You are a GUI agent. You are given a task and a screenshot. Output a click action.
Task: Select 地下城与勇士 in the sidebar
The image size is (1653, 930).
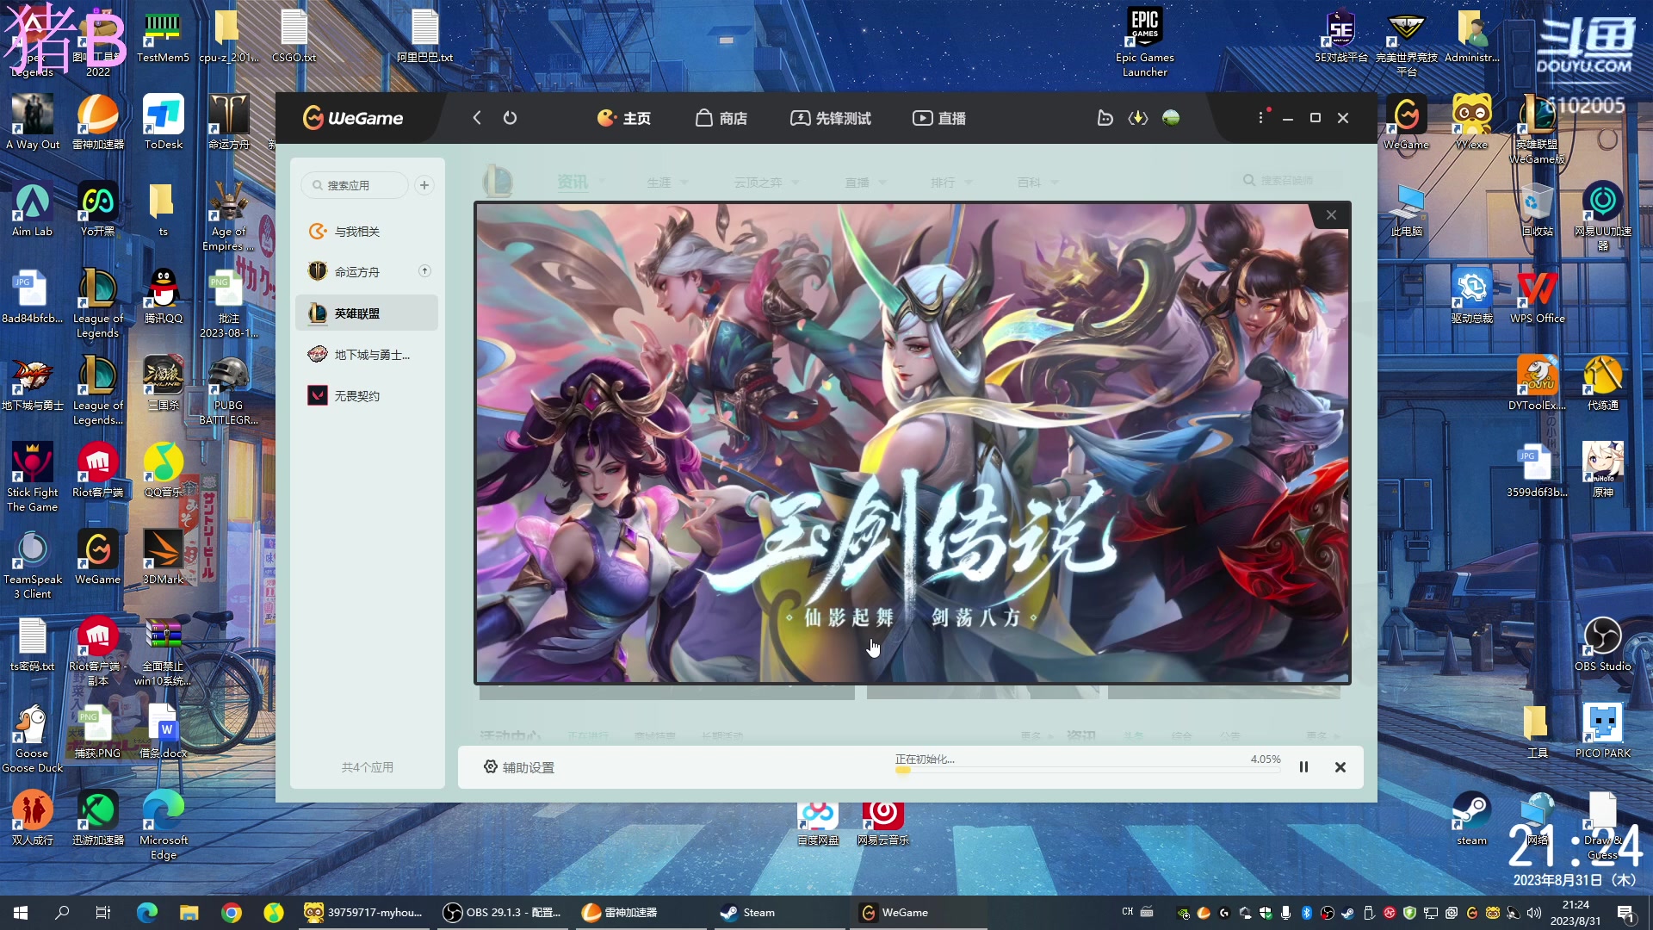[367, 355]
